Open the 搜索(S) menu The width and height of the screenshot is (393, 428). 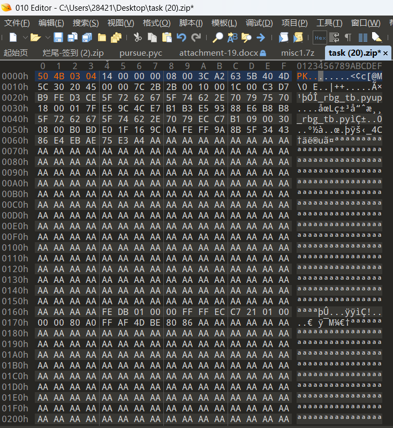86,23
